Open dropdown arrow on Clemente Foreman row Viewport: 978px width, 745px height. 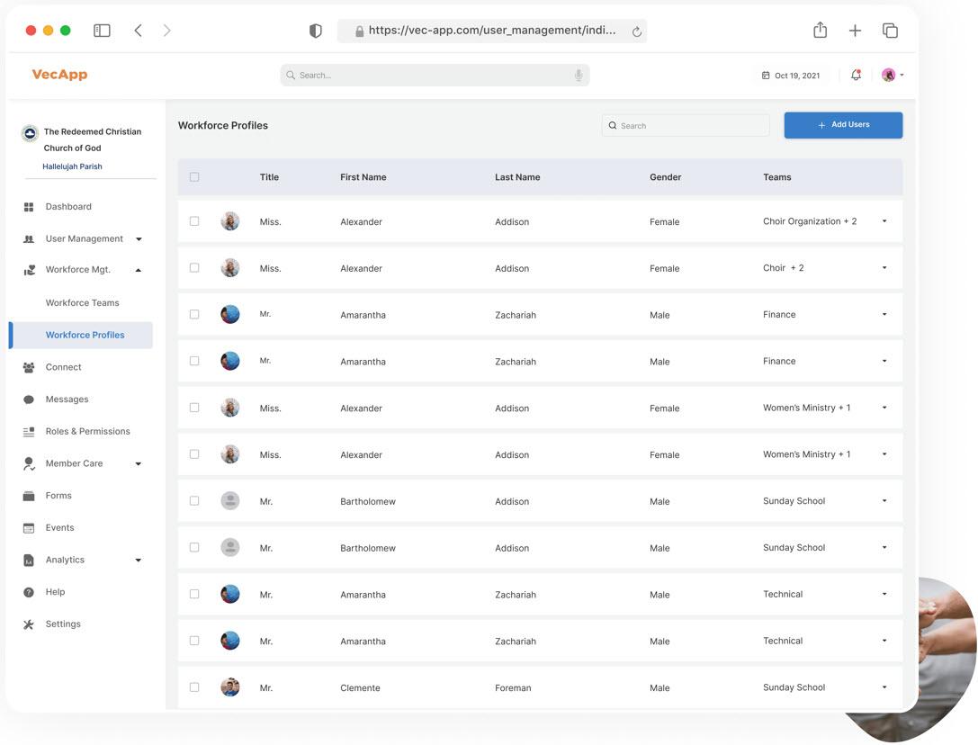click(884, 687)
